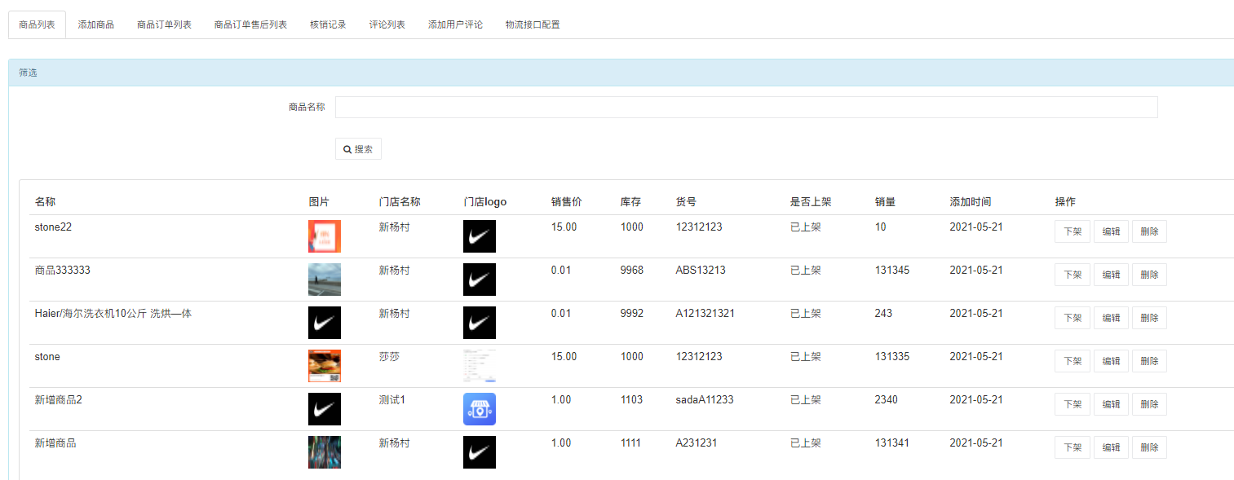Click 编辑 for 新增商品2
The height and width of the screenshot is (480, 1234).
[x=1111, y=404]
